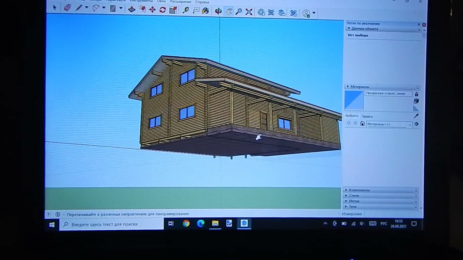Image resolution: width=463 pixels, height=260 pixels.
Task: Expand the Метки panel
Action: 381,201
